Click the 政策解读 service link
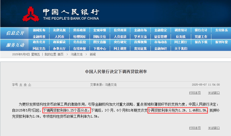231x136 pixels. coord(59,42)
